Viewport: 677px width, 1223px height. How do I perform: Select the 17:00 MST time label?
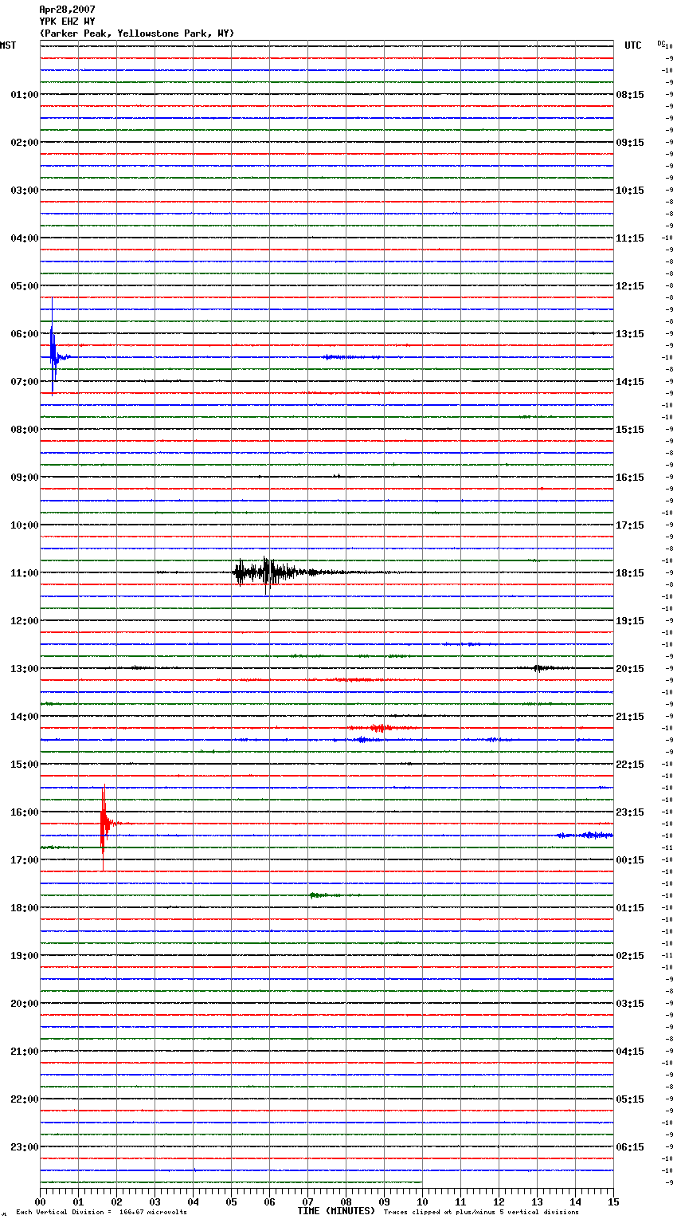[25, 860]
